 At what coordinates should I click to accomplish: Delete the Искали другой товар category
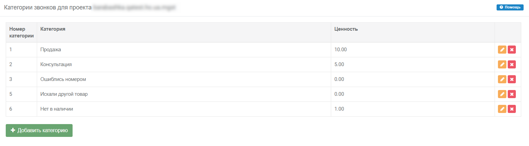(512, 94)
